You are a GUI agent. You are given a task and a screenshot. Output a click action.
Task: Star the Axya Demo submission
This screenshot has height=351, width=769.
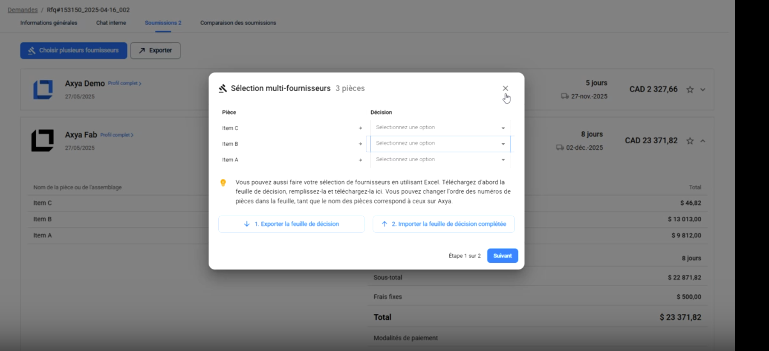[x=690, y=90]
